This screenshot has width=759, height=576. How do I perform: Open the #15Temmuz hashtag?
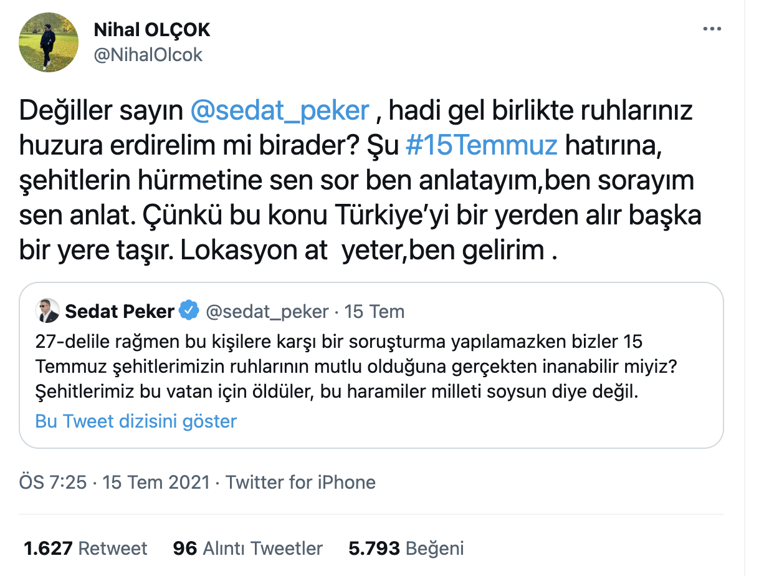pos(480,145)
